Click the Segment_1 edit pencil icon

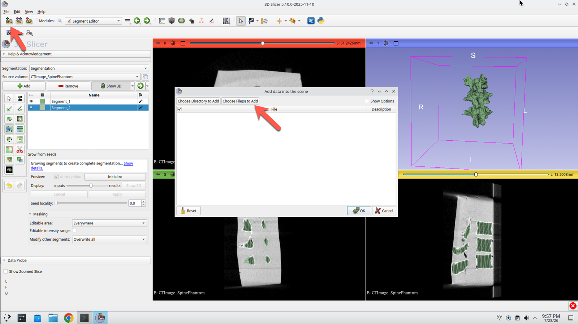point(141,101)
